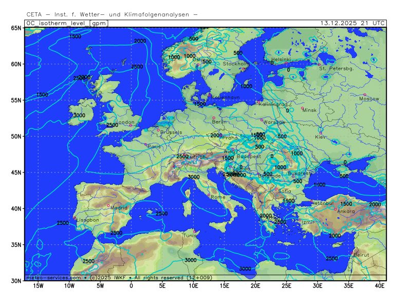Select the Stockholm city label

236,64
